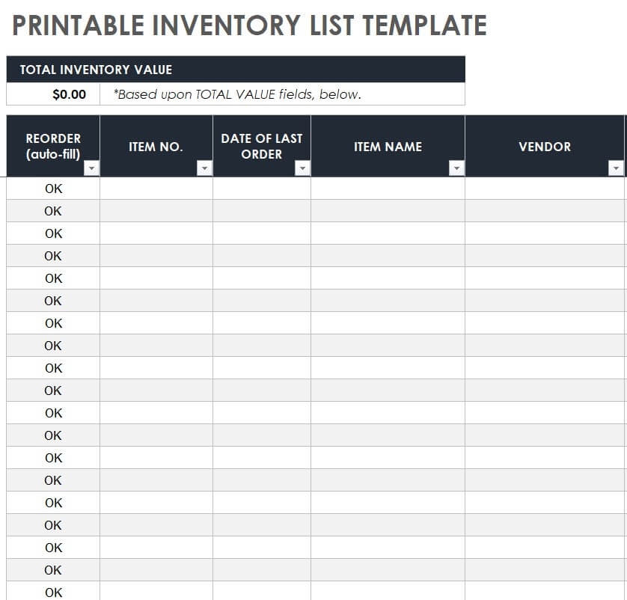This screenshot has width=627, height=600.
Task: Open the REORDER column filter dropdown
Action: 91,169
